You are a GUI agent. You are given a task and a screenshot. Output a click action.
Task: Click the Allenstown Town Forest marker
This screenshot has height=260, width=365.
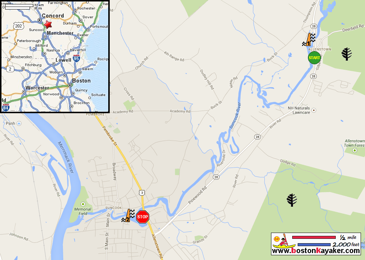[355, 150]
